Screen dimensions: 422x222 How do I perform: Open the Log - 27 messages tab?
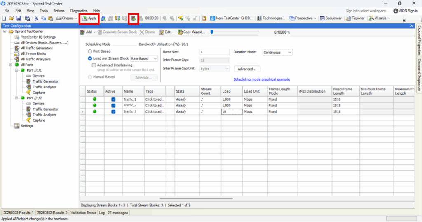pyautogui.click(x=113, y=213)
